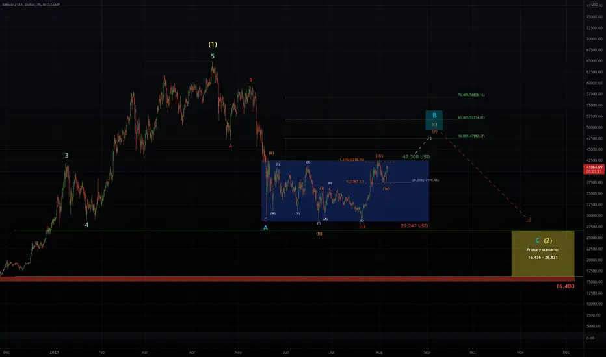This screenshot has width=606, height=357.
Task: Click the green wave 4 label
Action: (x=86, y=225)
